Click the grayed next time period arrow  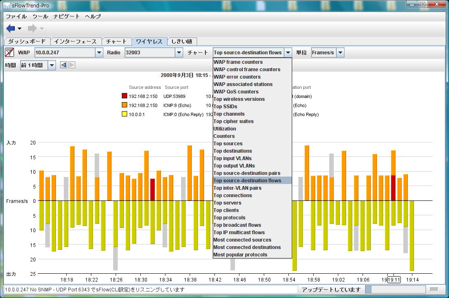pos(72,65)
